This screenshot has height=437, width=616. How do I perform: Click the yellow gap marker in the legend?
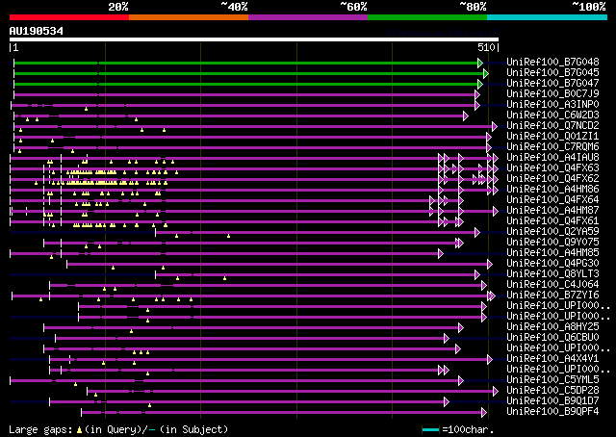(79, 430)
